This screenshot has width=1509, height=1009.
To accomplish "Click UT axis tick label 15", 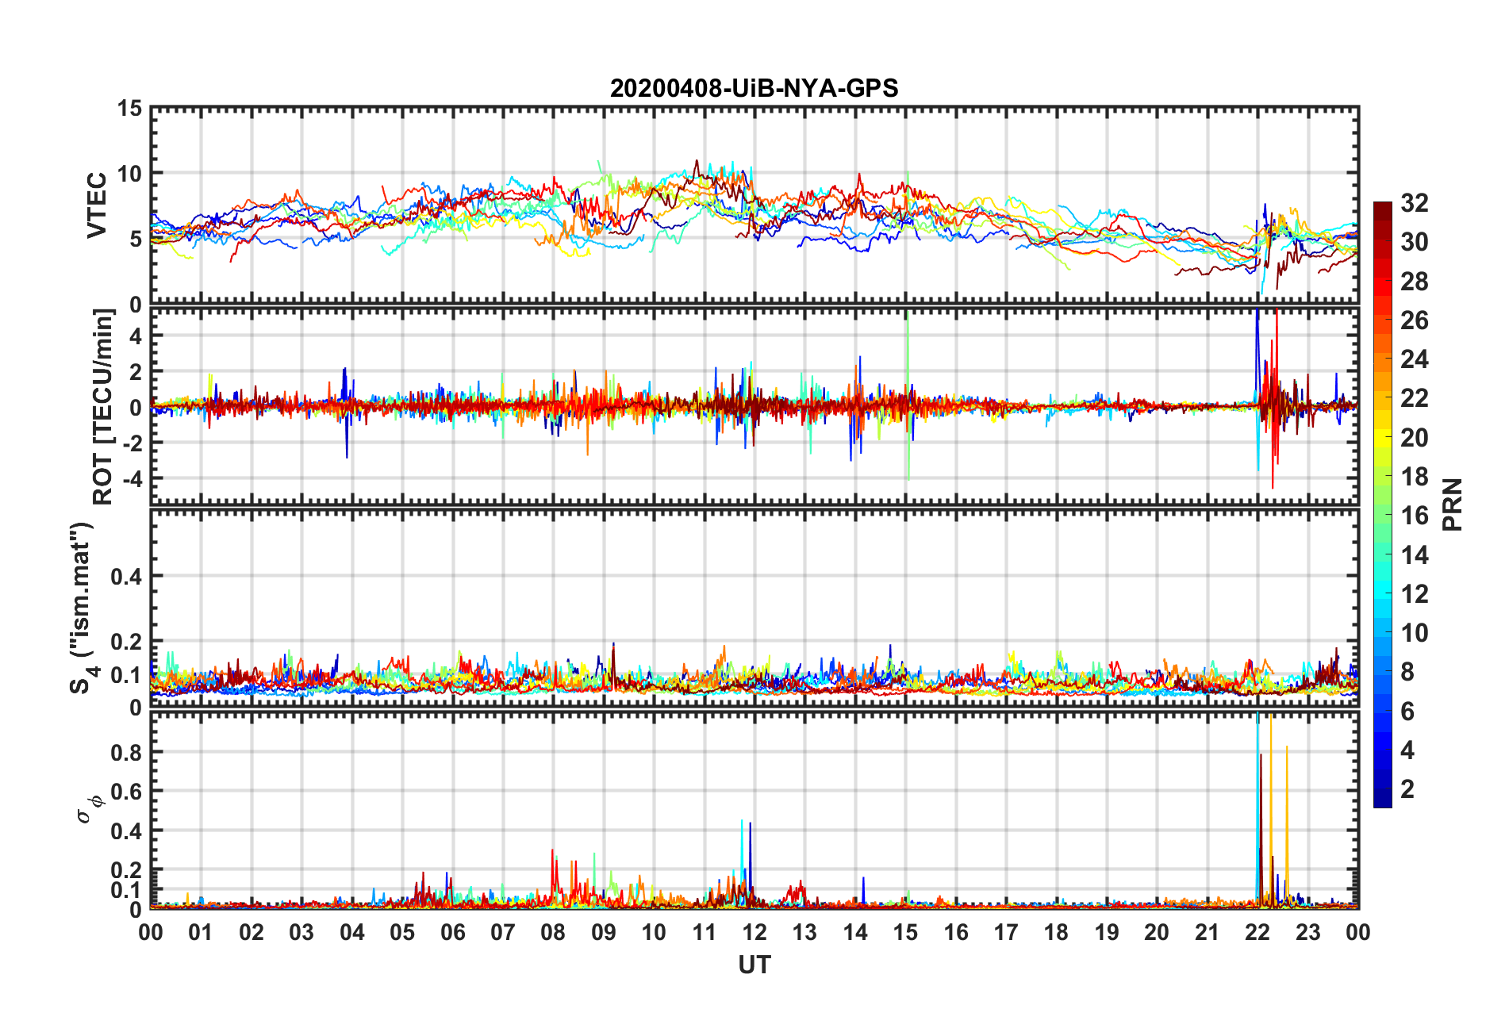I will [x=905, y=932].
